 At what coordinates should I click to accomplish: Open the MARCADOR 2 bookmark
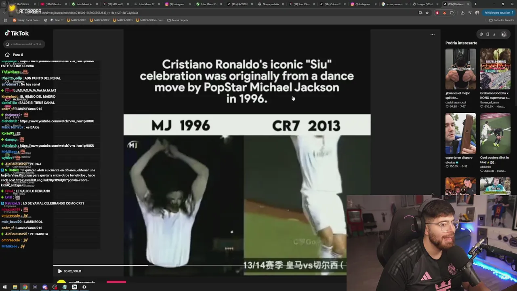[99, 20]
